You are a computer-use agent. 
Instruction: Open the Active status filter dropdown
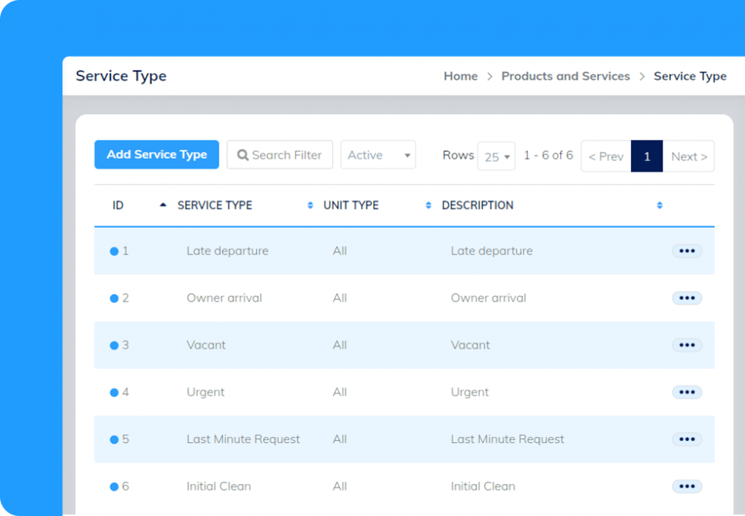(378, 155)
